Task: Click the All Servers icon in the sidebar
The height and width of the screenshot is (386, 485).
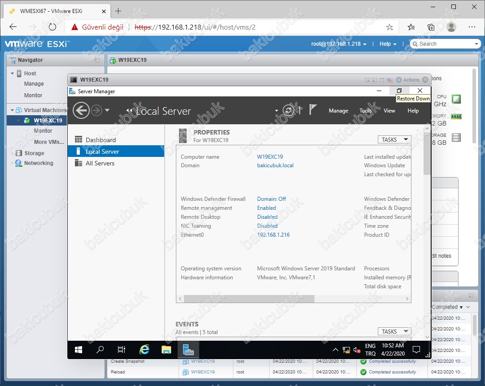Action: [79, 163]
